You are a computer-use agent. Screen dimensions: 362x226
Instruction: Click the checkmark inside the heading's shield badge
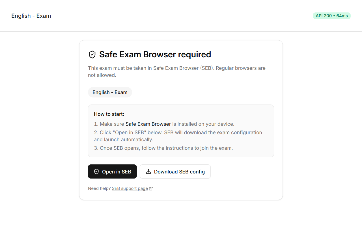92,54
